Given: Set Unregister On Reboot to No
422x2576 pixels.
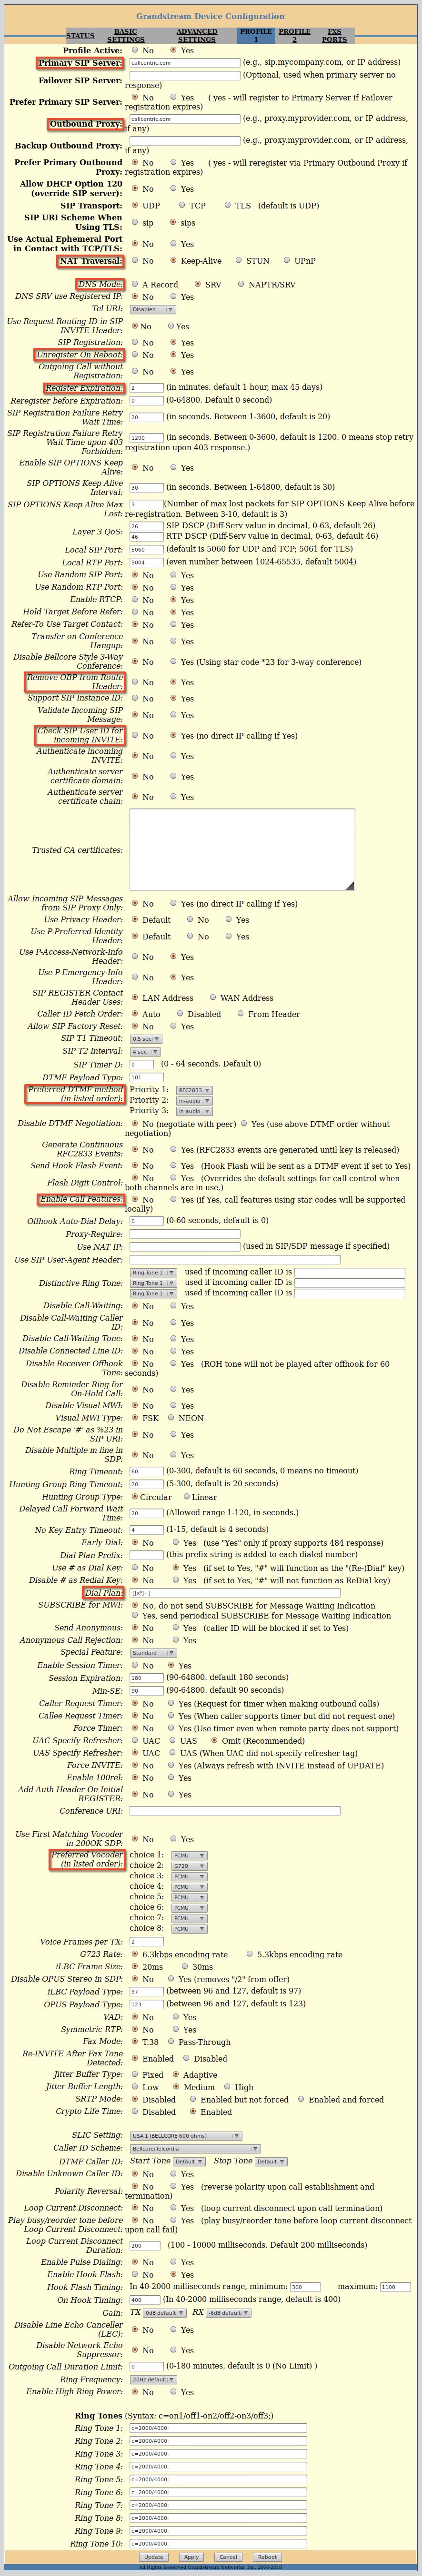Looking at the screenshot, I should point(135,355).
